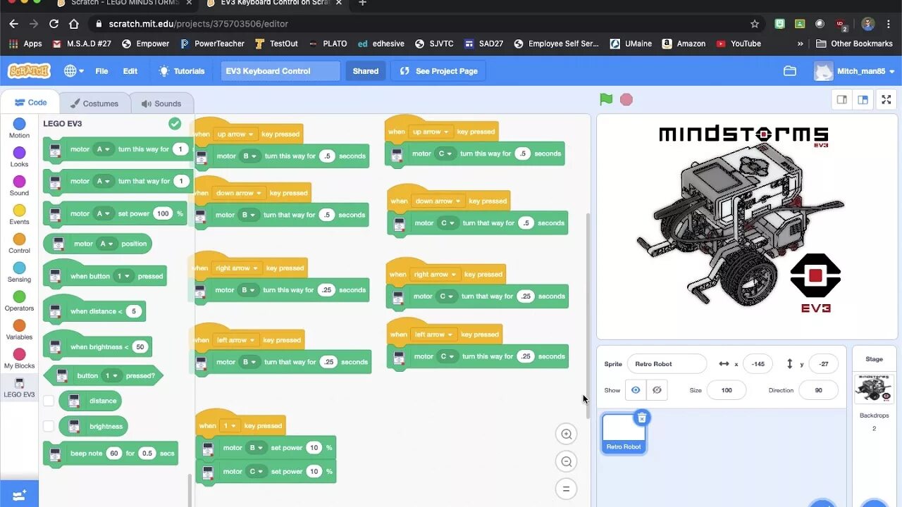Open the Add Extension button
This screenshot has width=902, height=507.
19,495
